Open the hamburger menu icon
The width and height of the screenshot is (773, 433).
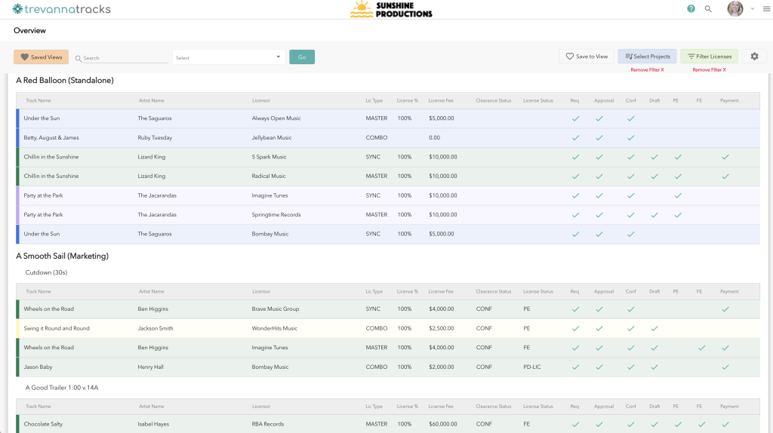click(766, 9)
